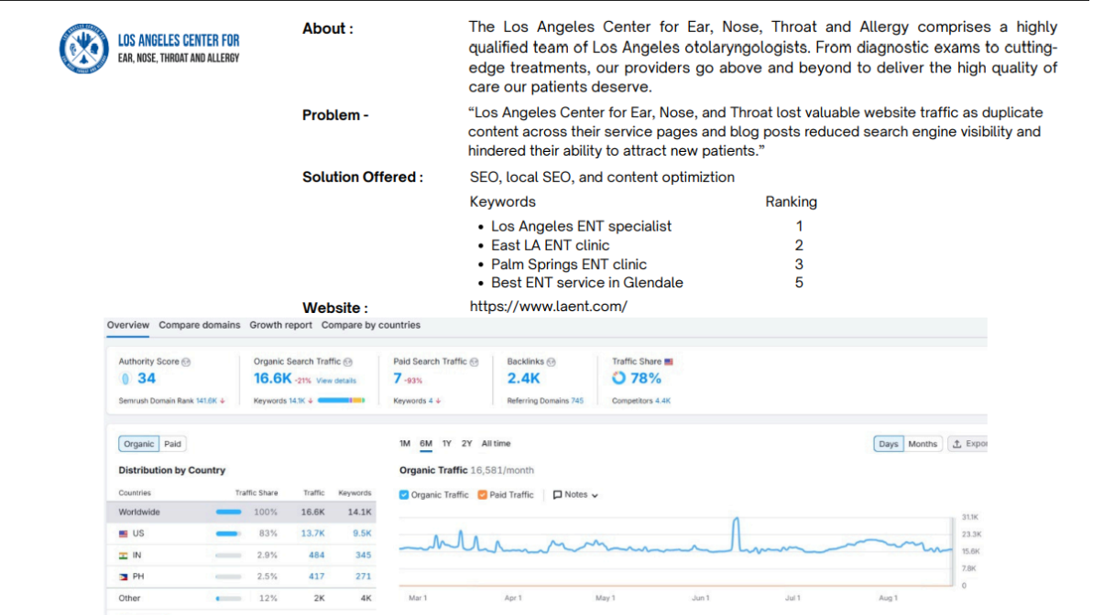Click the US row in country table
This screenshot has width=1093, height=615.
pyautogui.click(x=241, y=534)
